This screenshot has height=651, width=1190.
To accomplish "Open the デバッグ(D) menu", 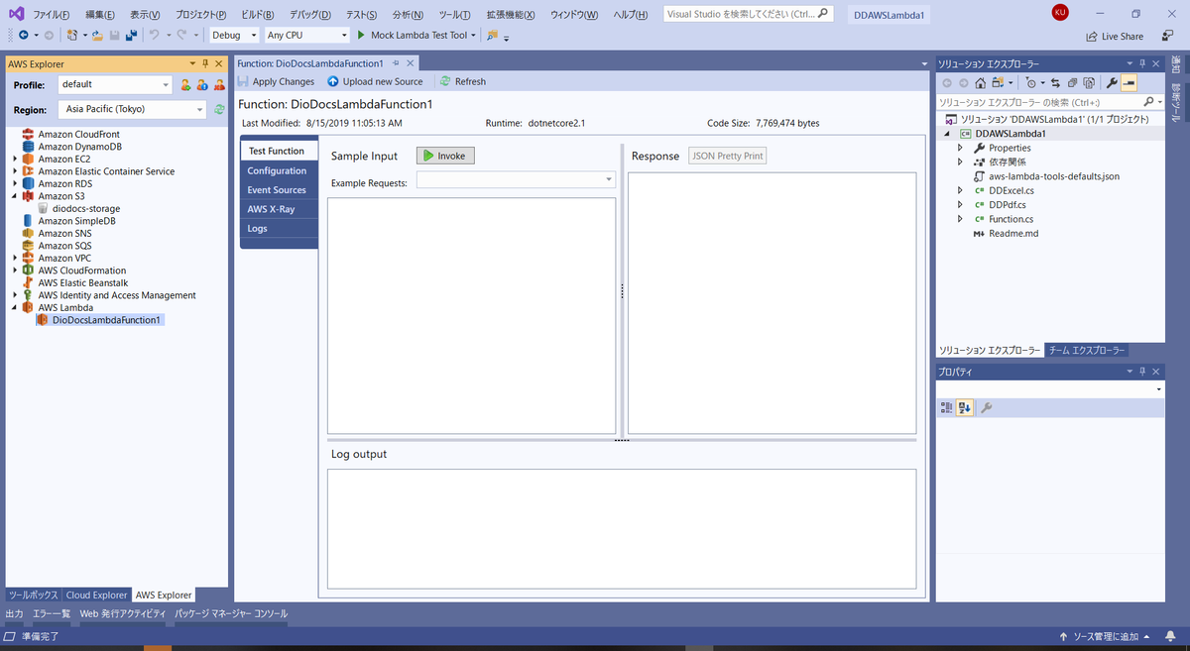I will pyautogui.click(x=310, y=15).
